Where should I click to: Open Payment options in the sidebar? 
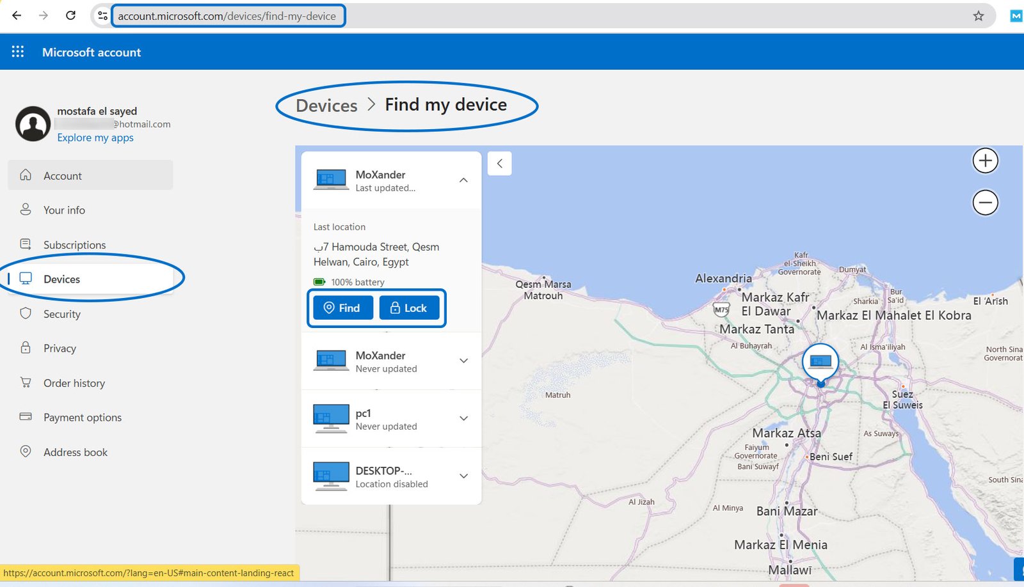(x=90, y=417)
